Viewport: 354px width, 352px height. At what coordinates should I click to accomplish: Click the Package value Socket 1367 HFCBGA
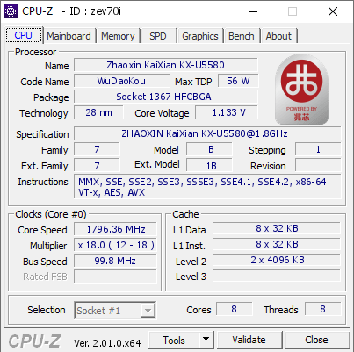coord(166,97)
